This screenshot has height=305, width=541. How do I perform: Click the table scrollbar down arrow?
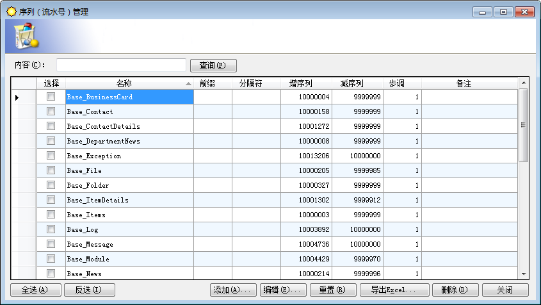click(524, 274)
